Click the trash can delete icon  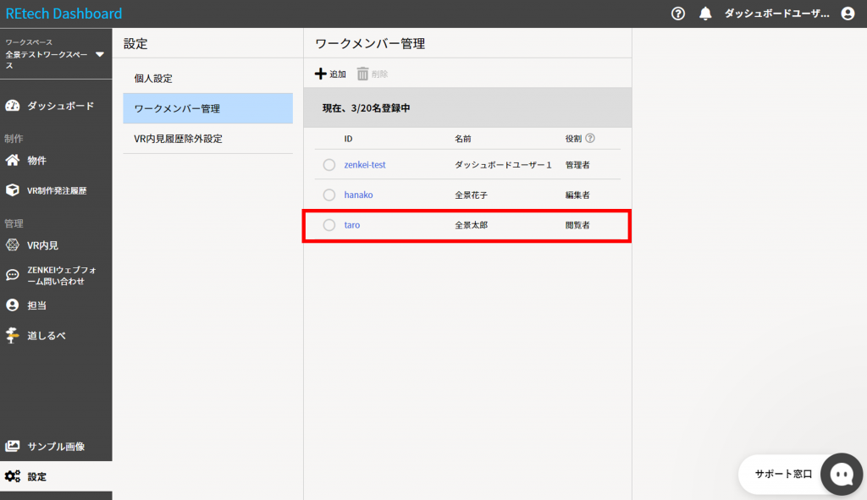(362, 74)
